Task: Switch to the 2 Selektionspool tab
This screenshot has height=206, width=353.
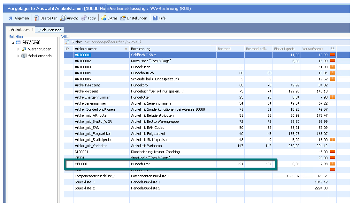Action: [50, 30]
